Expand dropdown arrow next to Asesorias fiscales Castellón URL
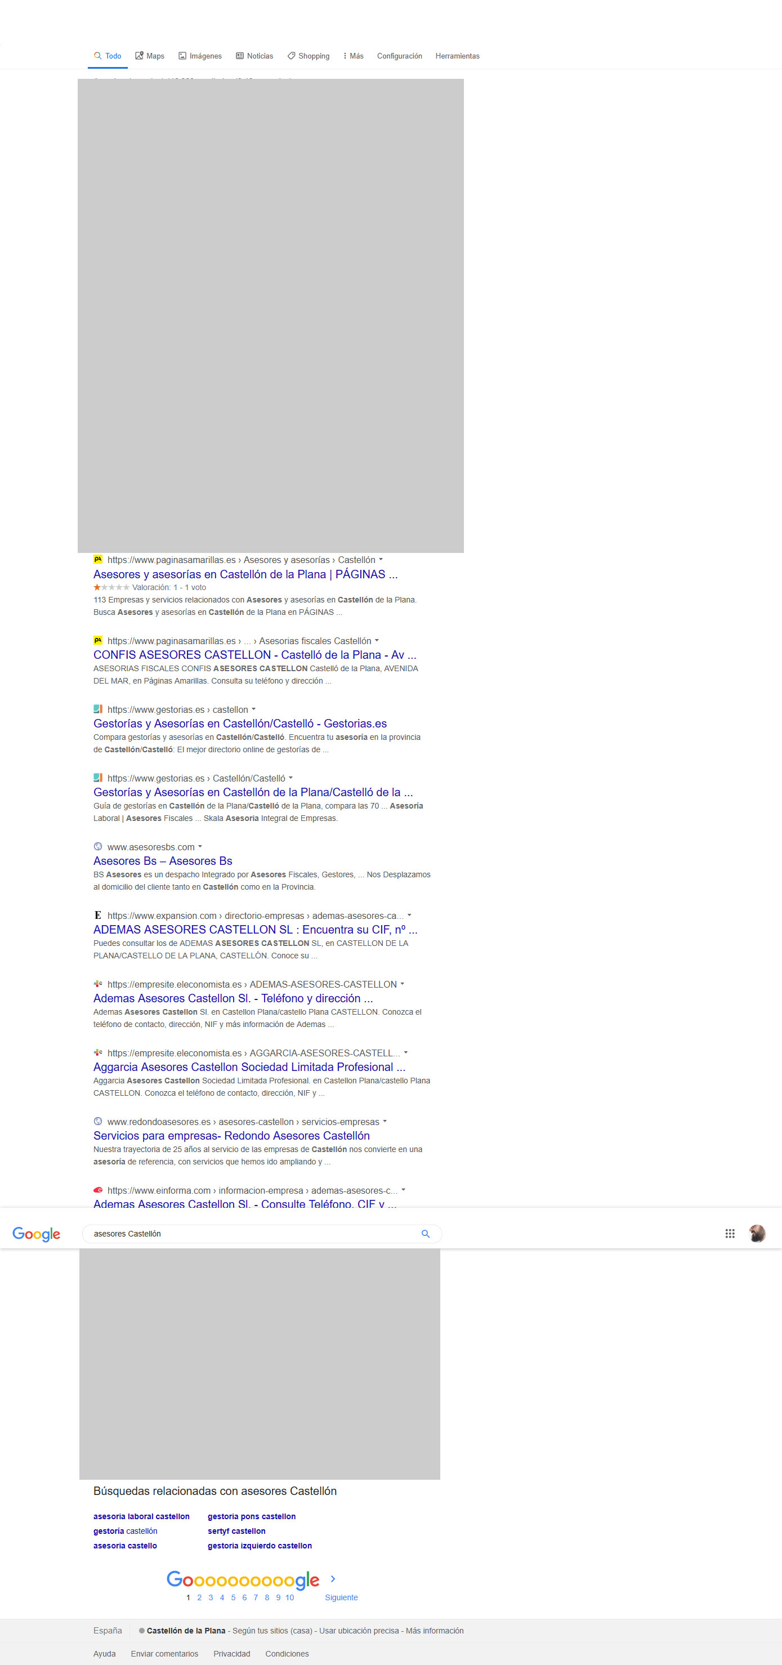The height and width of the screenshot is (1665, 782). point(377,641)
